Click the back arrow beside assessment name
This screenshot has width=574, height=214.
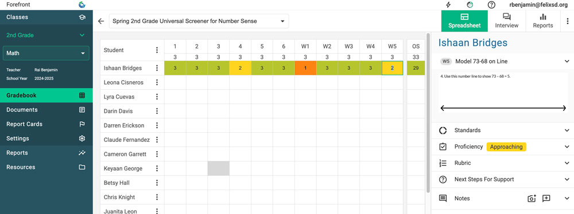pos(101,21)
